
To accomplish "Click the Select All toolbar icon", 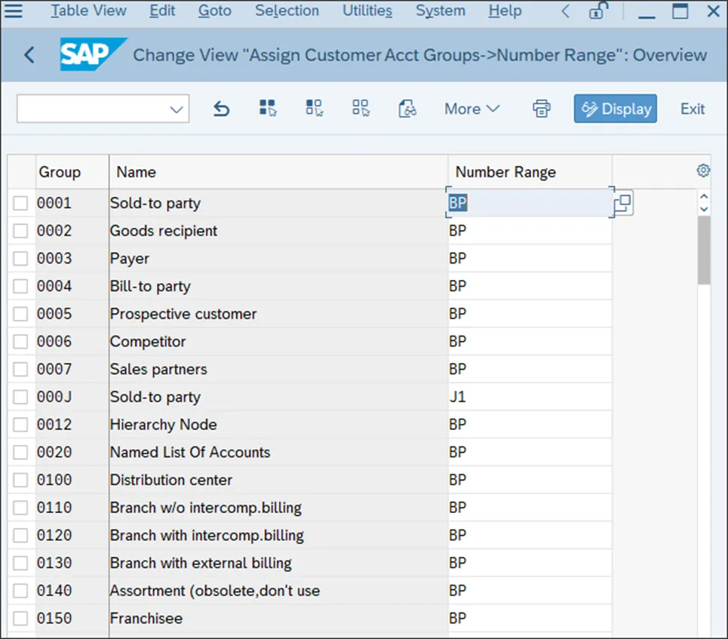I will pos(268,109).
